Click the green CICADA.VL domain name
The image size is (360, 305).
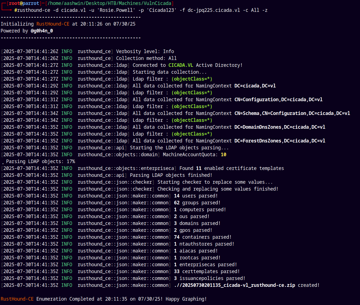coord(181,65)
